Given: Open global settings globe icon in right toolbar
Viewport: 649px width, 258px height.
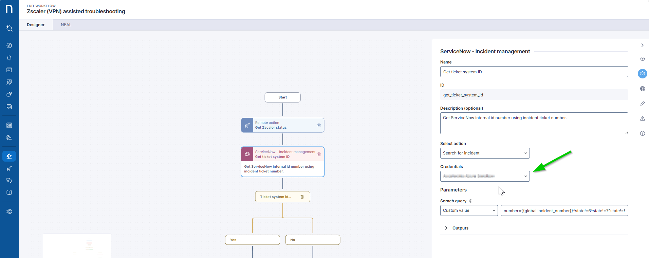Looking at the screenshot, I should click(642, 89).
